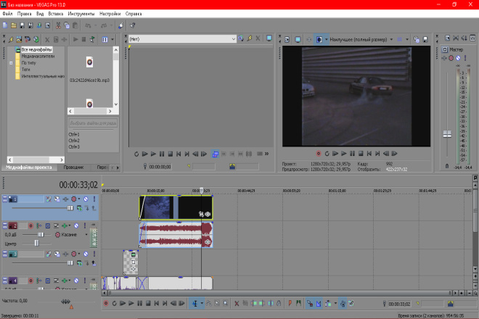
Task: Delete selection with the red X timeline icon
Action: [x=237, y=303]
